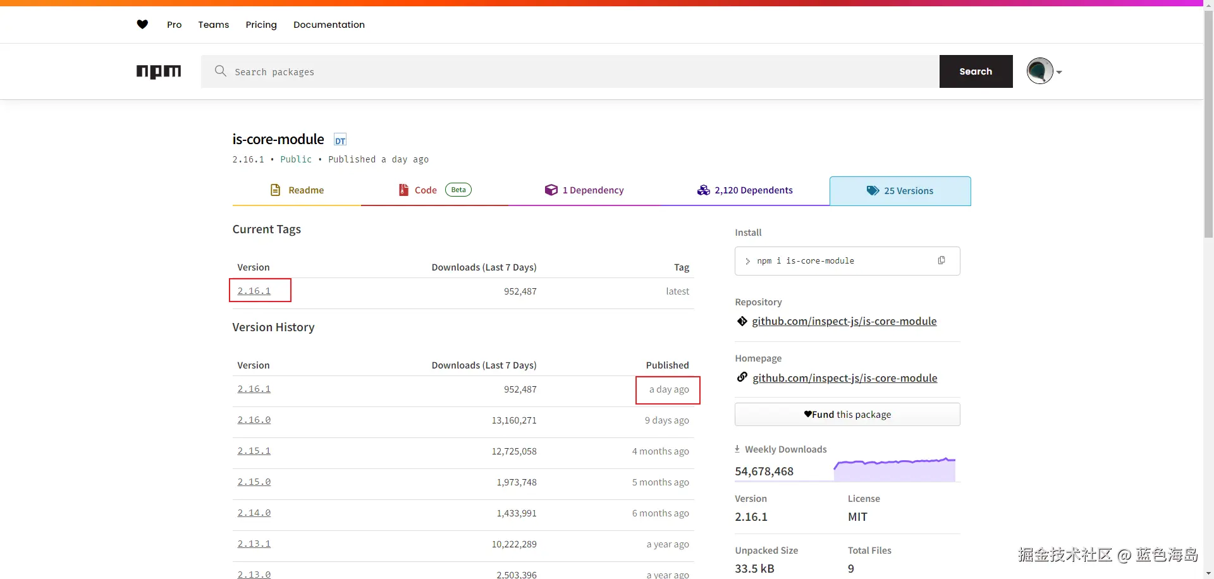Open version 2.13.1 link
Screen dimensions: 1214x579
254,544
